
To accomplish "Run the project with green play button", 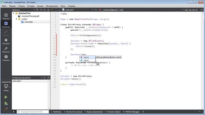I will tap(6, 97).
